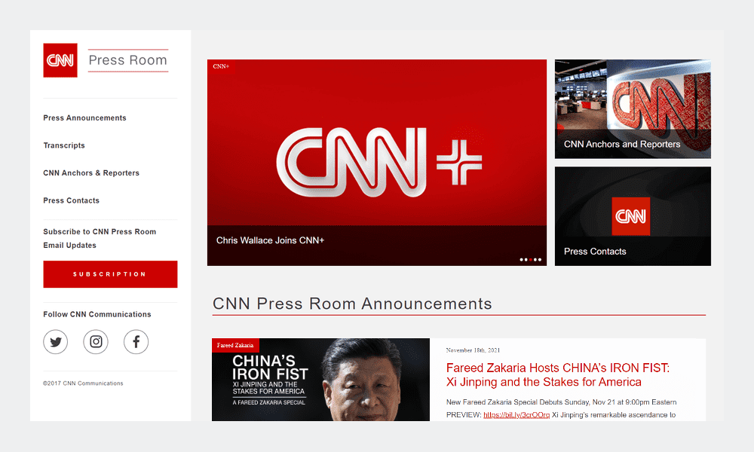Click the CNN logo in the sidebar

[x=60, y=60]
